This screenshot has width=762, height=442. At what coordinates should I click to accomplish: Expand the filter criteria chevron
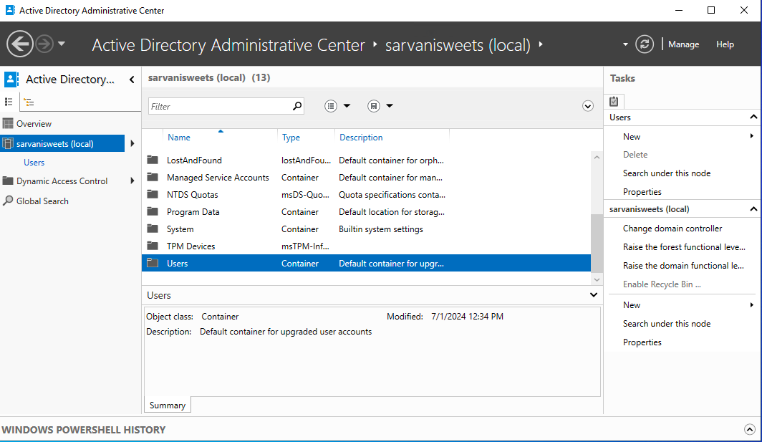click(587, 106)
